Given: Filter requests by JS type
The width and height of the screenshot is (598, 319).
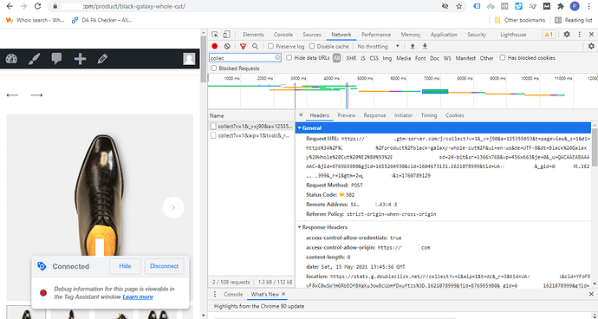Looking at the screenshot, I should pyautogui.click(x=362, y=58).
